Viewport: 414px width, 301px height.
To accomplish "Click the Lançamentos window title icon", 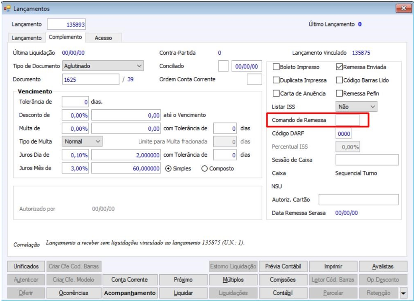I will tap(7, 9).
